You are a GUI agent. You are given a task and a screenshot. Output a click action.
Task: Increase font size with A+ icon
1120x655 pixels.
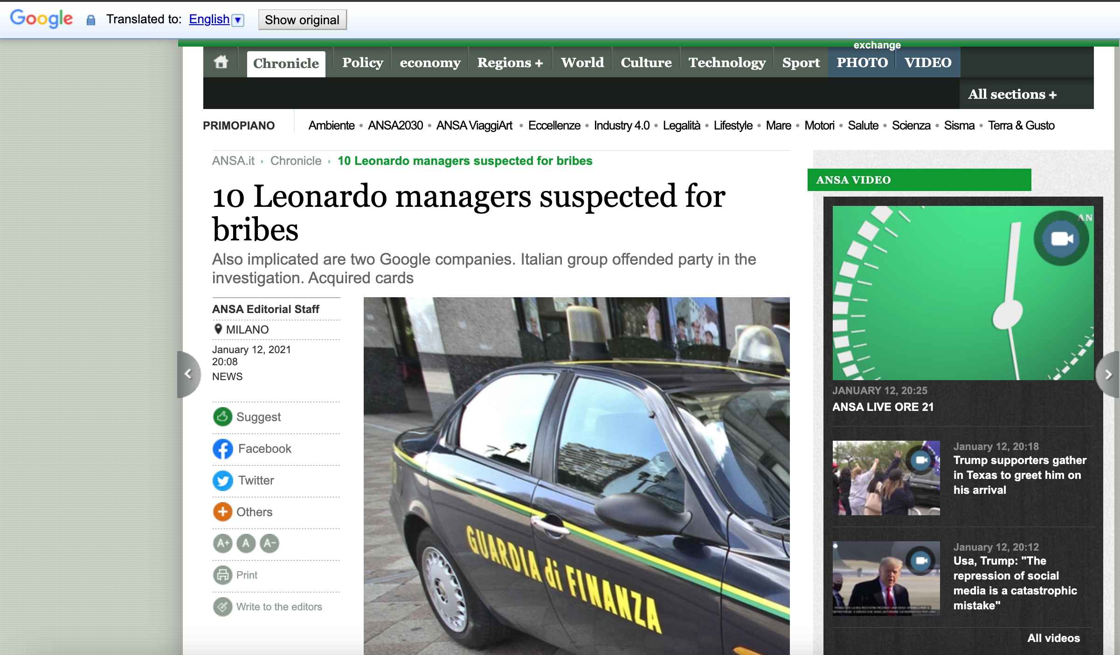223,543
